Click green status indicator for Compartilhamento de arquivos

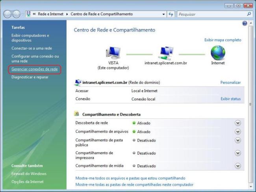point(134,131)
